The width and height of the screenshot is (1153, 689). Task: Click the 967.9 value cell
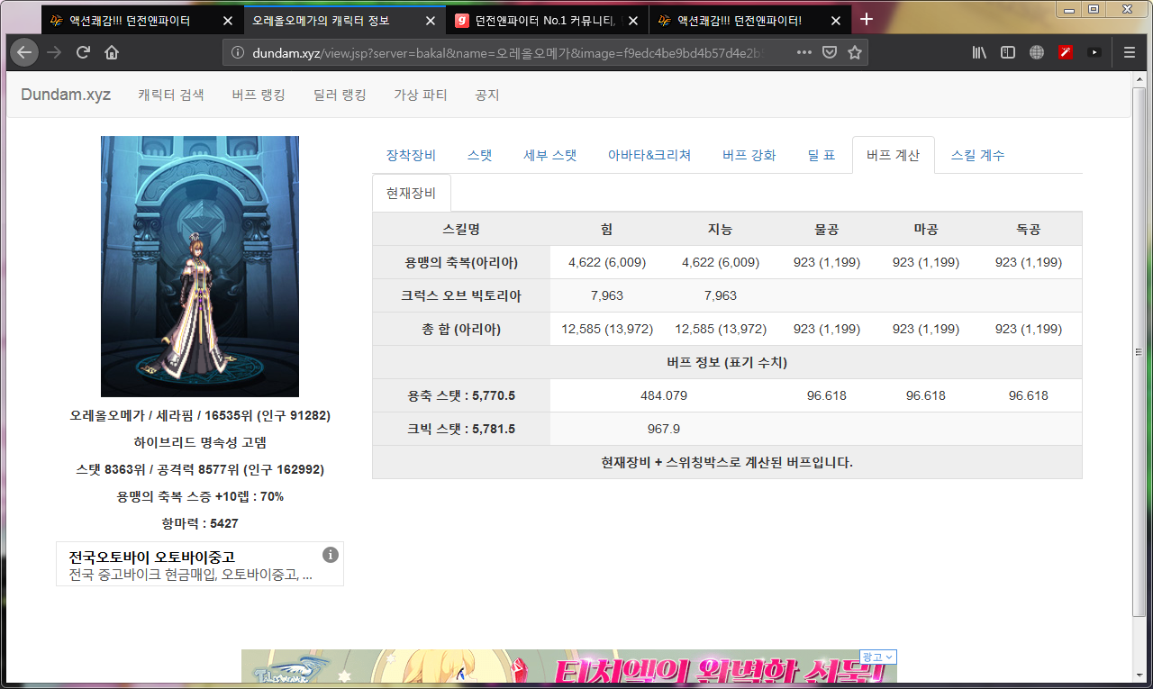(x=664, y=429)
